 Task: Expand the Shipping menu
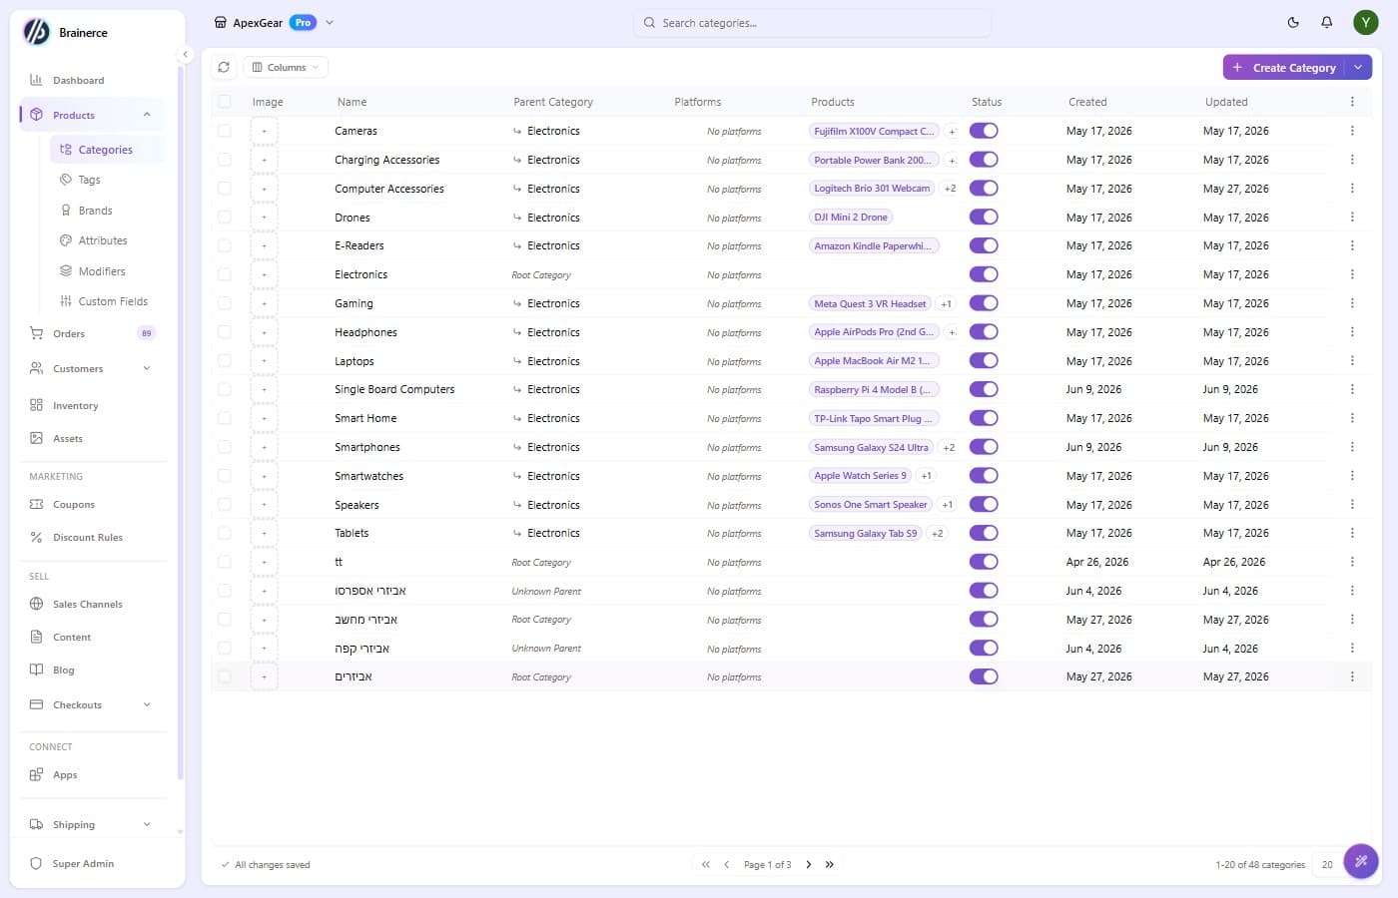tap(147, 824)
